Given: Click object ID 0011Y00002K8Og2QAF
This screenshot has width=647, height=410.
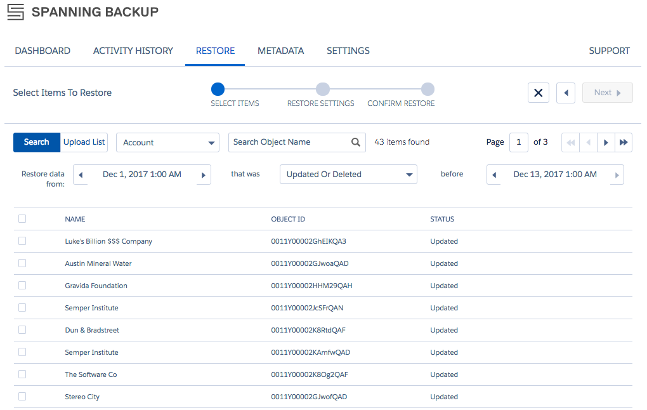Looking at the screenshot, I should point(310,375).
